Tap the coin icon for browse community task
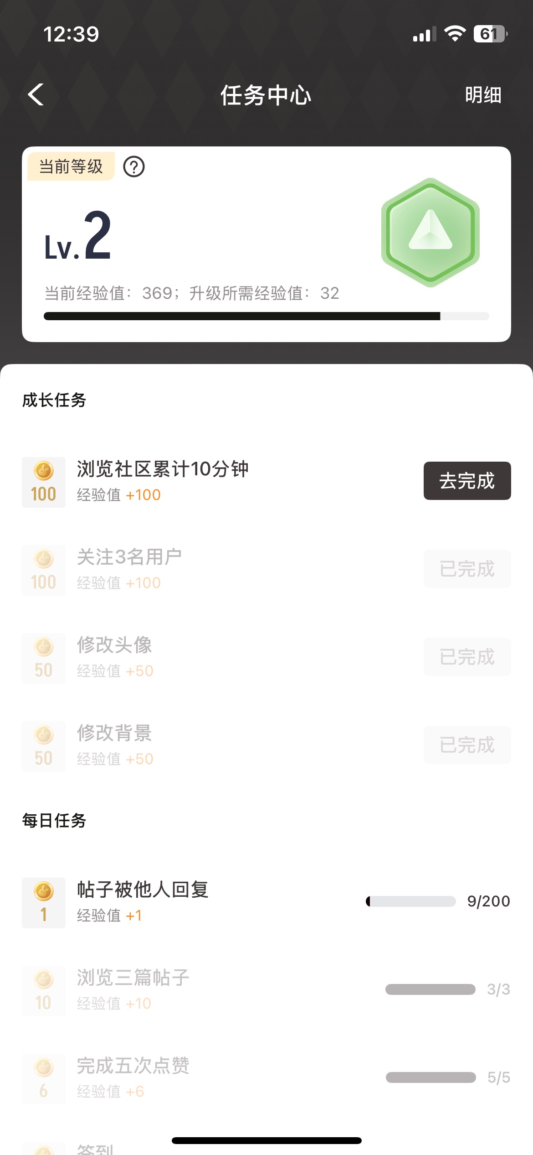533x1155 pixels. point(44,482)
